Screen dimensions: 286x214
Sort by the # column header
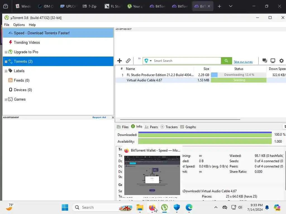pos(121,69)
